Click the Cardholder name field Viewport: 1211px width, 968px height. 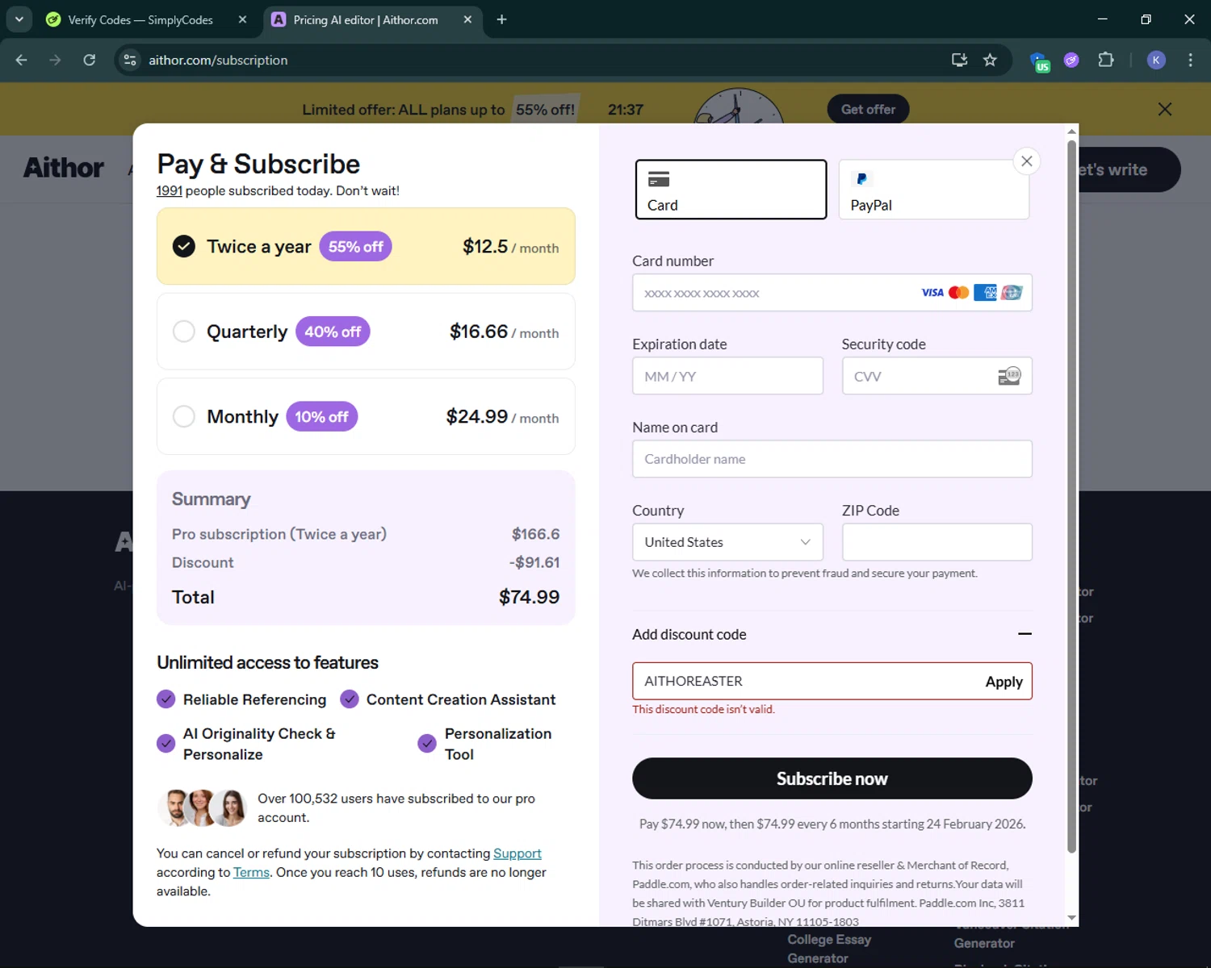832,459
